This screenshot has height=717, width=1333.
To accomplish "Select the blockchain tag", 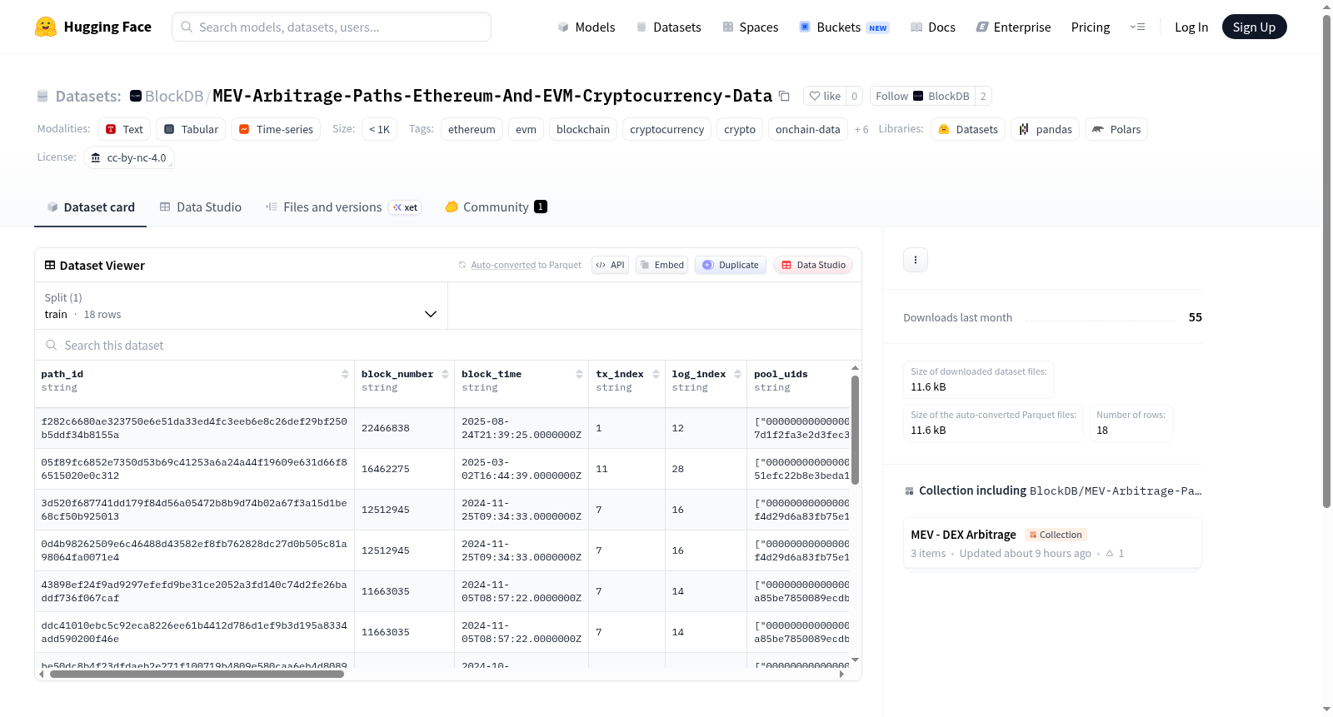I will (583, 129).
